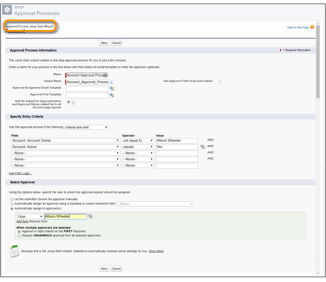Click the top Cancel button
The image size is (326, 282).
click(x=116, y=43)
